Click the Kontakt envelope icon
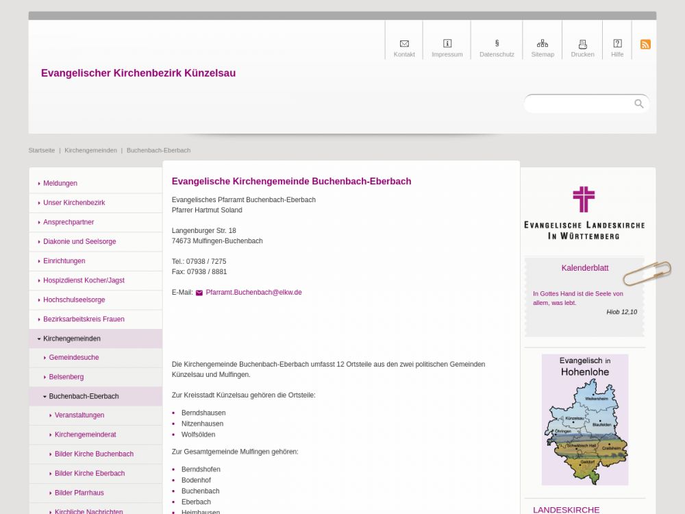The height and width of the screenshot is (514, 685). (x=404, y=44)
